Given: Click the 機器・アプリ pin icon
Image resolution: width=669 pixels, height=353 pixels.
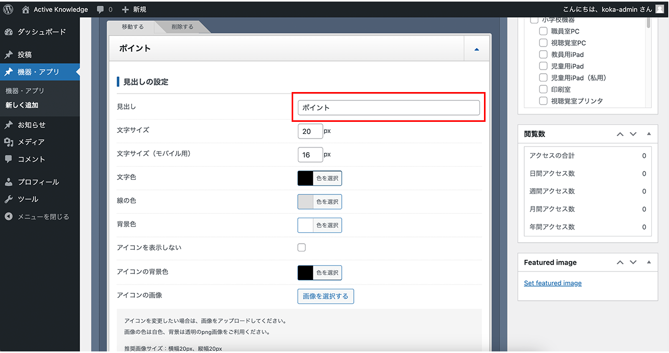Looking at the screenshot, I should coord(8,72).
